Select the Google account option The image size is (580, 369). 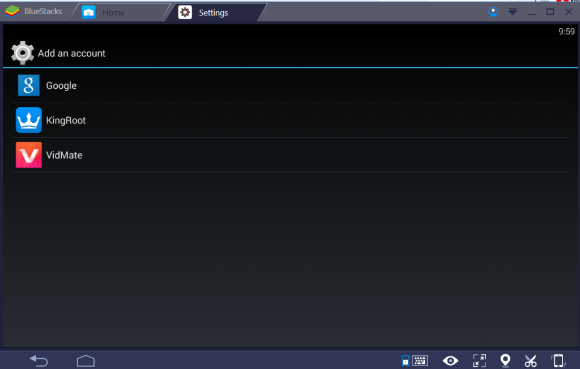click(291, 85)
